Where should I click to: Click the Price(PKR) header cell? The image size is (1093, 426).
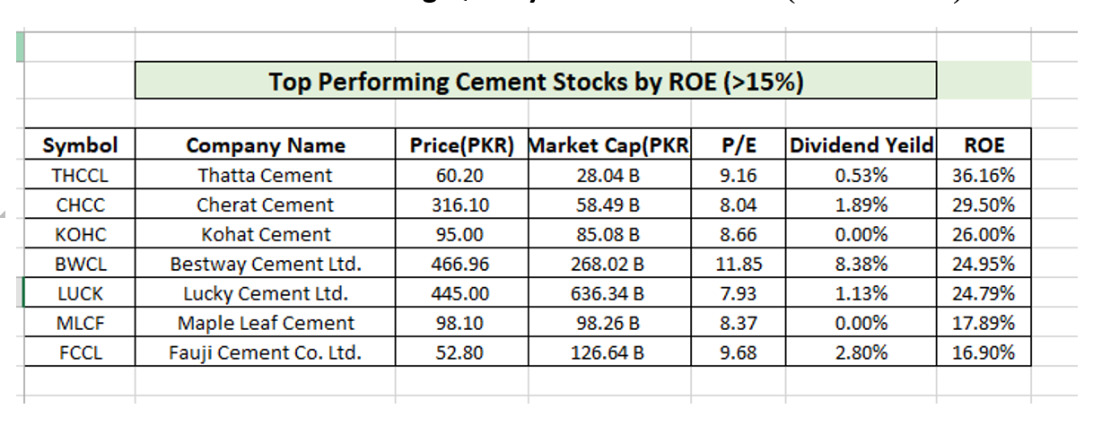point(461,145)
